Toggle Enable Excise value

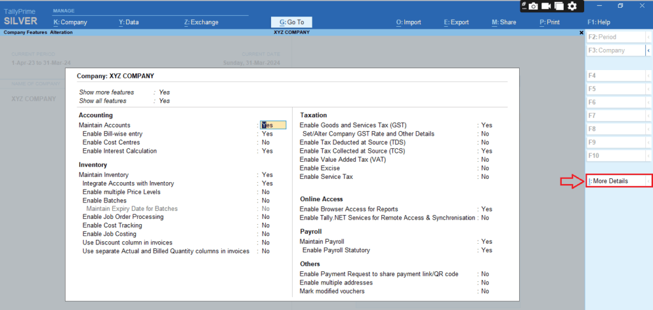[485, 168]
